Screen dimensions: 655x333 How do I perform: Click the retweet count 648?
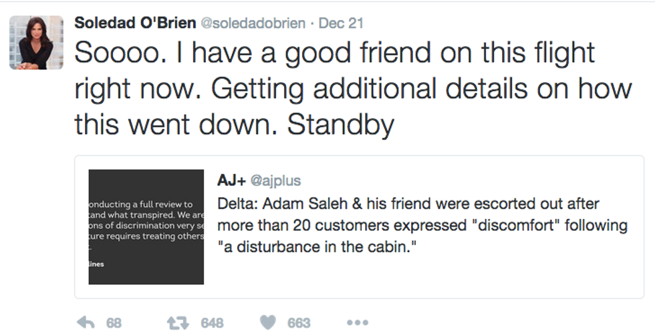[x=212, y=323]
